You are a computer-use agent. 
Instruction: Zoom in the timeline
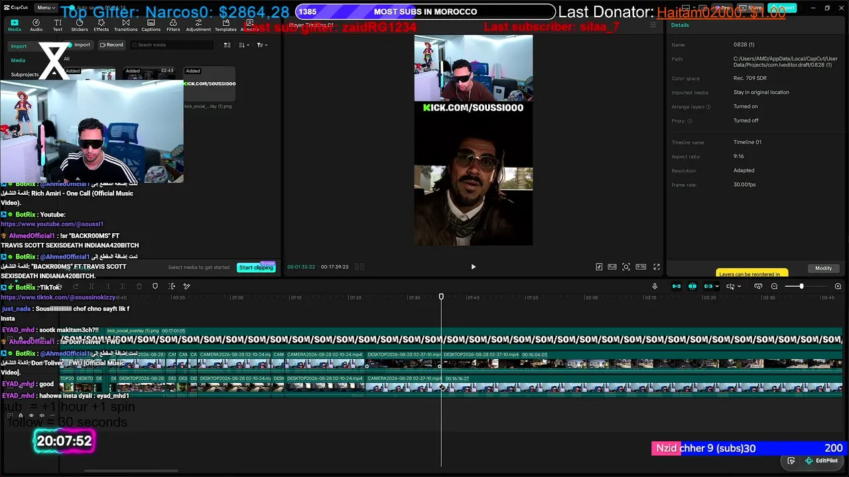coord(838,286)
